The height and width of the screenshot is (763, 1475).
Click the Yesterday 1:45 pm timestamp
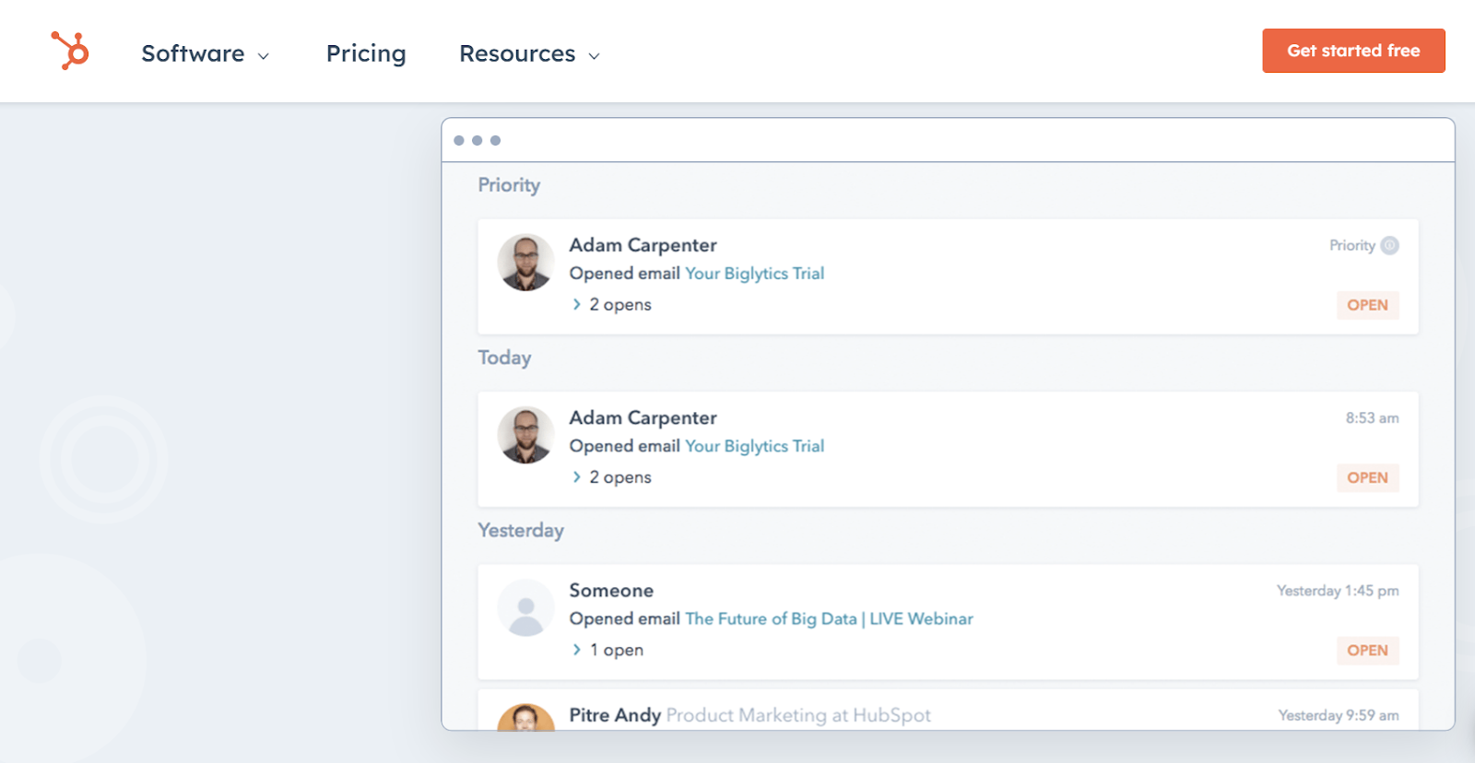tap(1338, 591)
